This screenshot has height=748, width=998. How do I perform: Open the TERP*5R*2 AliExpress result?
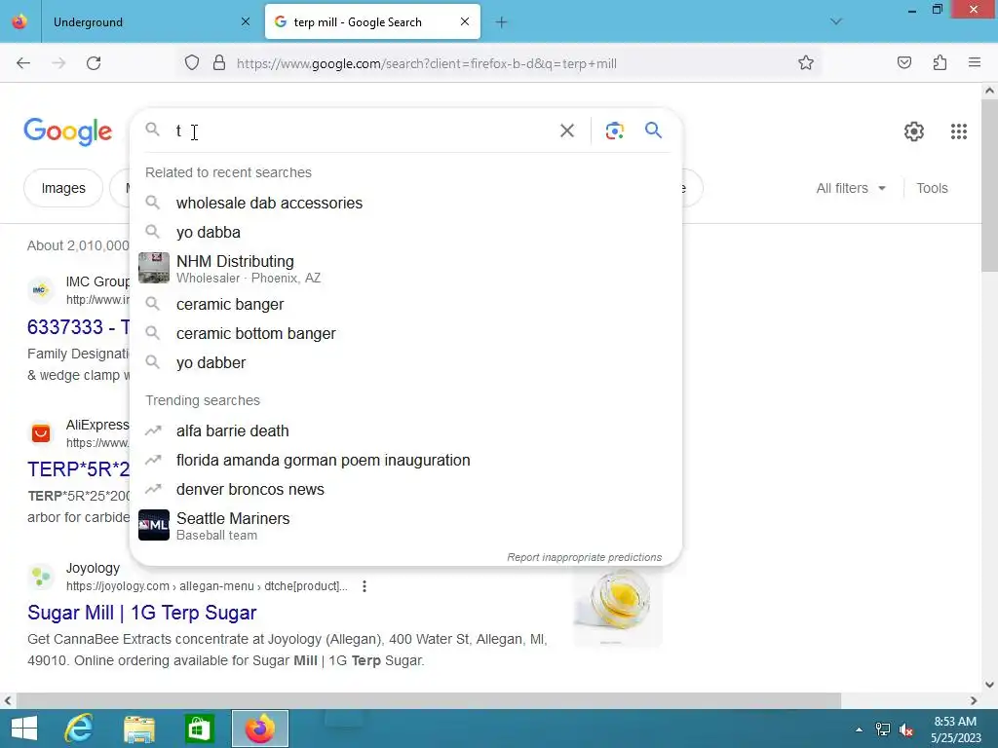(x=78, y=469)
